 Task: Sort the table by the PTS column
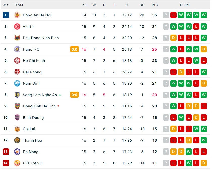155,5
